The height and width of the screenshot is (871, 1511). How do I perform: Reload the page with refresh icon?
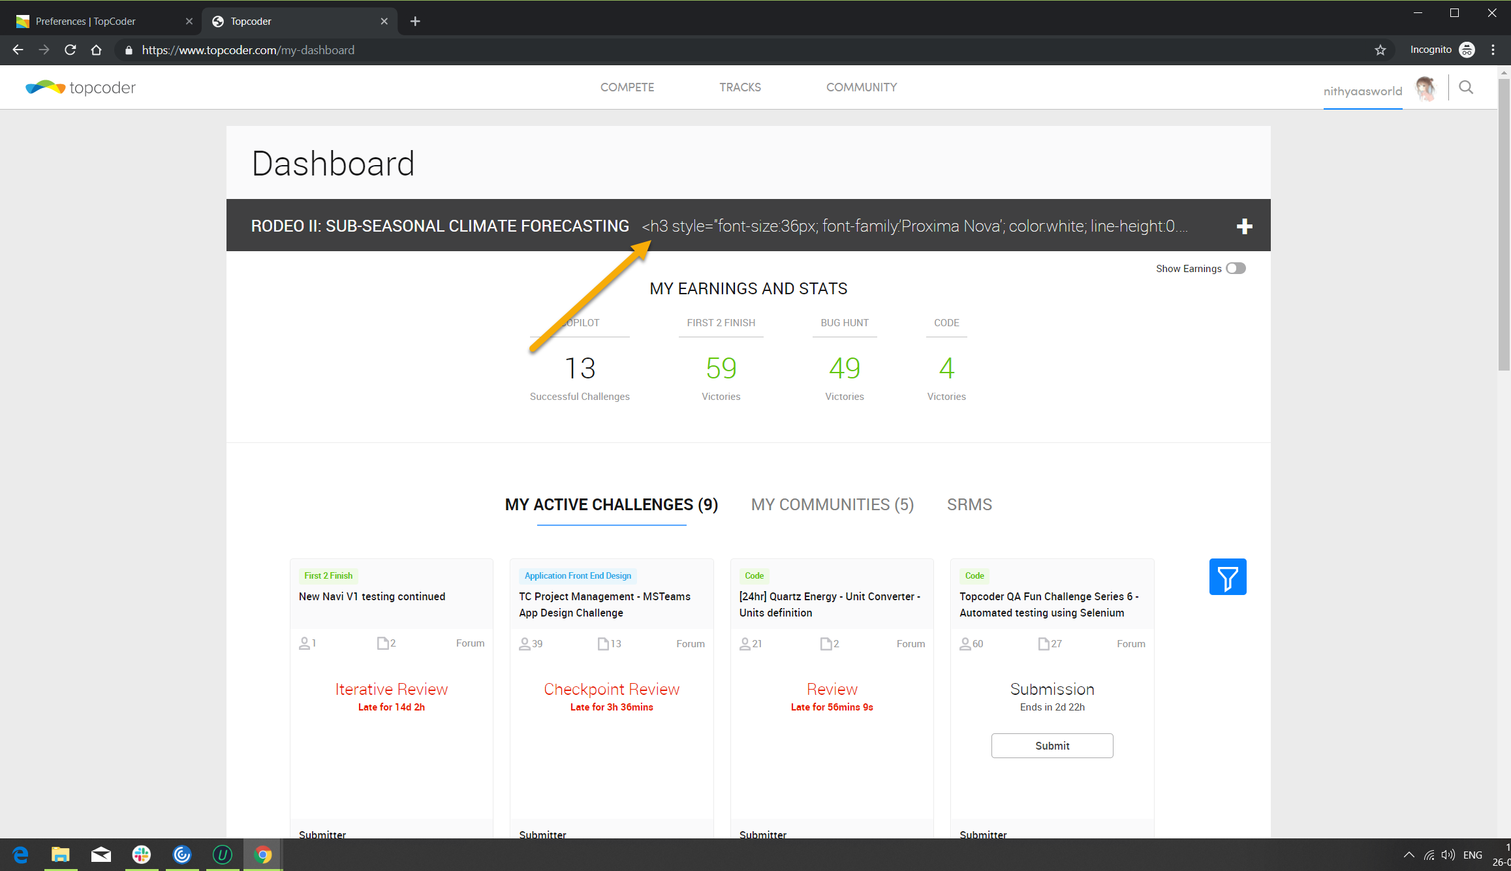70,50
